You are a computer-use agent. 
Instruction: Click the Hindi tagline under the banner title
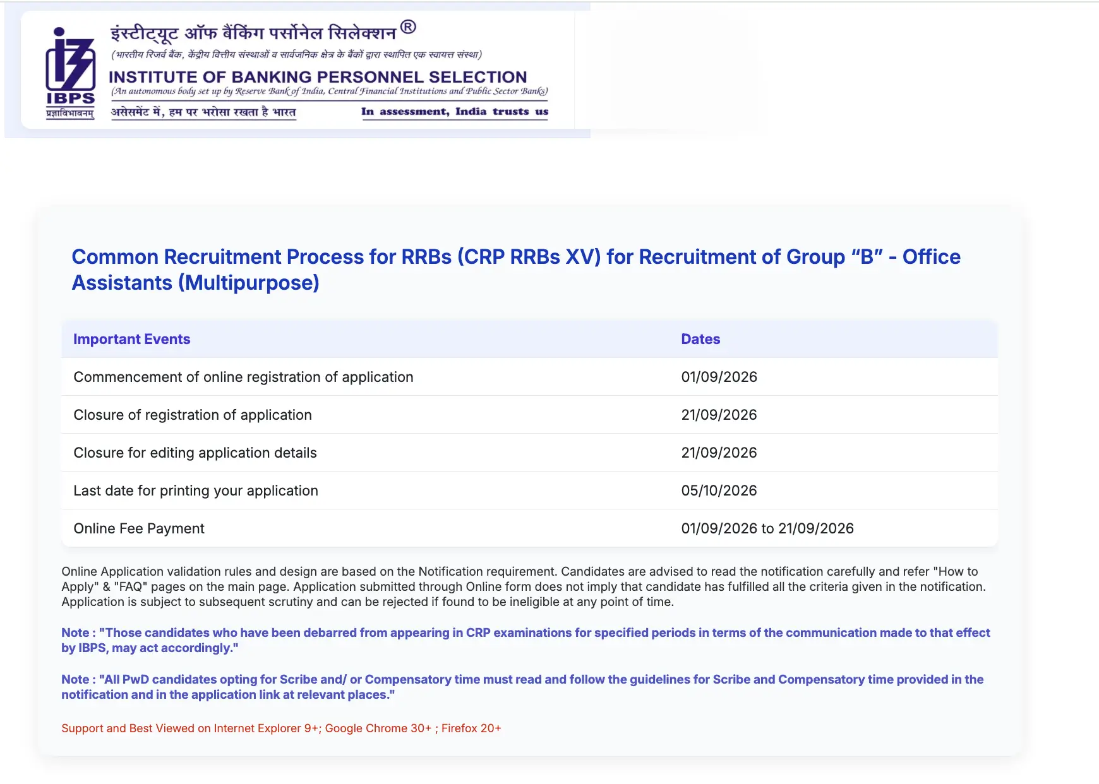tap(203, 112)
